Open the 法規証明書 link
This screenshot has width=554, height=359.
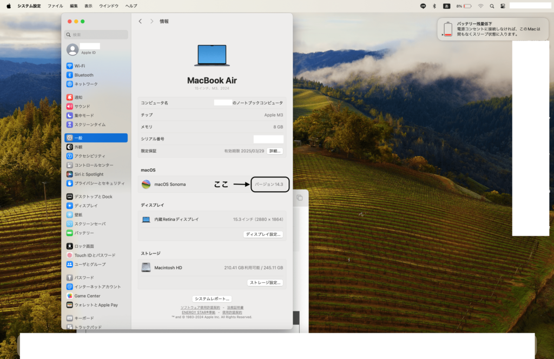(235, 308)
